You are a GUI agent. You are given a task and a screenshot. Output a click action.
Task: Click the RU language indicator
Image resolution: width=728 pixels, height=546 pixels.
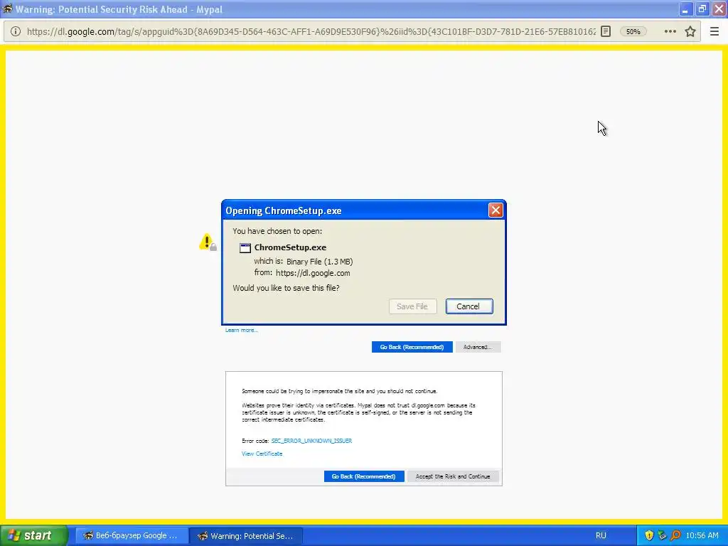click(x=601, y=535)
